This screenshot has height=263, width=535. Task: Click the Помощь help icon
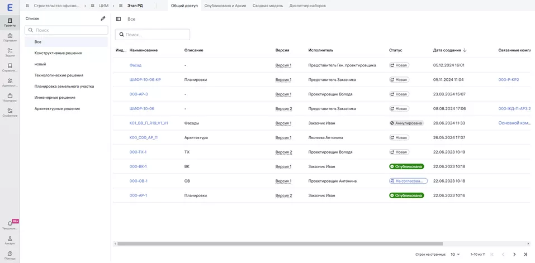(10, 255)
